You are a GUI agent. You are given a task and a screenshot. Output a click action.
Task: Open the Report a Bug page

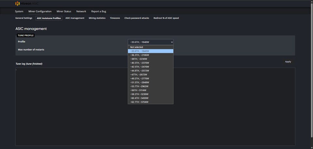pyautogui.click(x=98, y=11)
